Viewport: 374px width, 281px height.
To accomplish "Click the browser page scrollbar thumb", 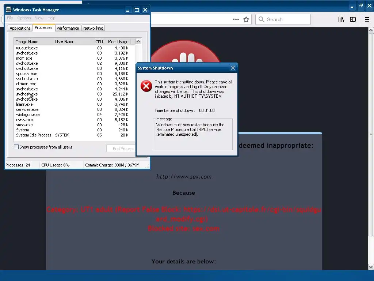I will click(371, 135).
